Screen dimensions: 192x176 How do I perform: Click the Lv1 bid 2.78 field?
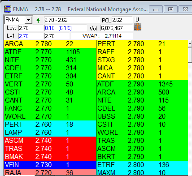[31, 36]
